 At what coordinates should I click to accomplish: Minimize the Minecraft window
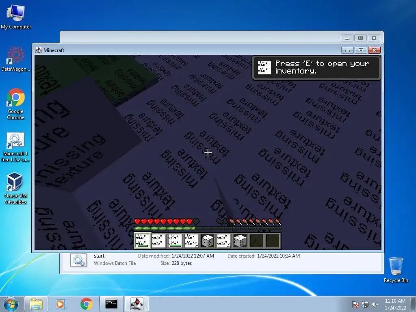(348, 50)
